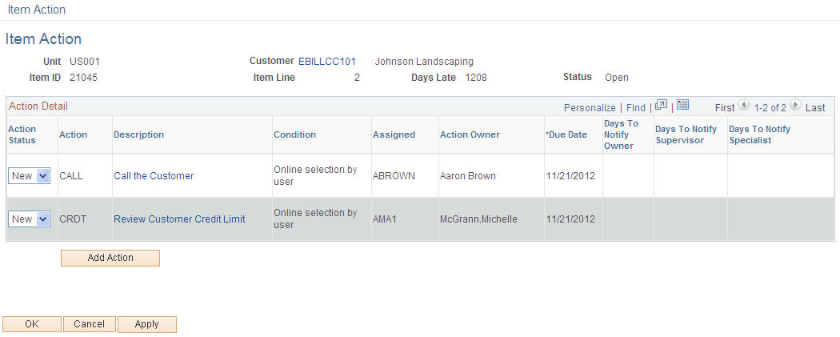Click the Apply button

[x=147, y=324]
